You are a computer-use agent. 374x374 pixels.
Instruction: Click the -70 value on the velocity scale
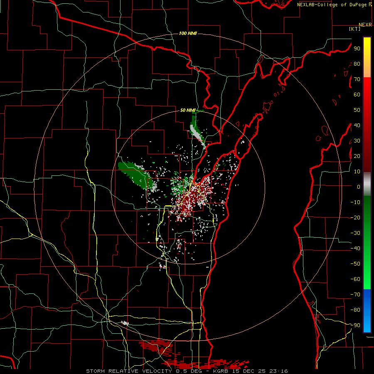pos(355,294)
